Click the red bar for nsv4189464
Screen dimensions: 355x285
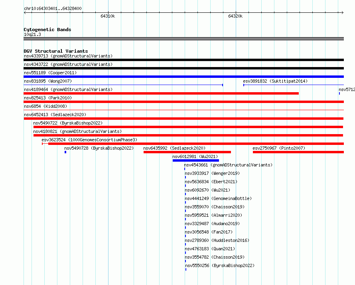pyautogui.click(x=161, y=93)
